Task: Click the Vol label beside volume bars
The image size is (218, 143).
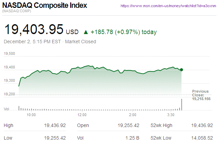Action: pos(6,109)
